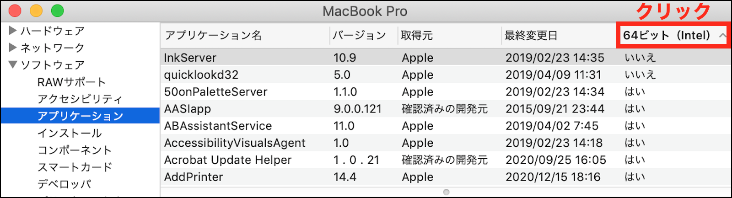Expand the ネットワーク disclosure triangle
The height and width of the screenshot is (198, 732).
tap(13, 48)
